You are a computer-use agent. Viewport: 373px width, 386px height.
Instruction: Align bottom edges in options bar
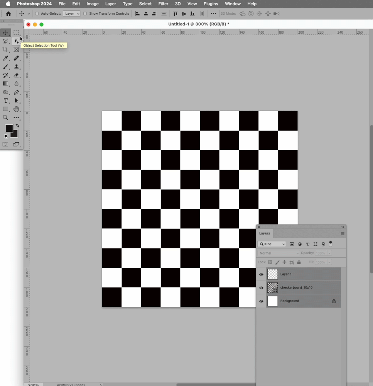[x=192, y=14]
